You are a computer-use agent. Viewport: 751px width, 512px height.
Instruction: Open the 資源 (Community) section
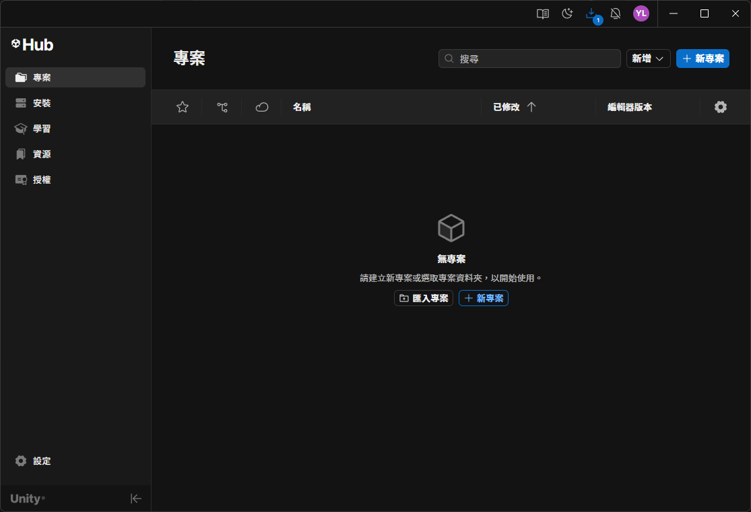pyautogui.click(x=42, y=153)
